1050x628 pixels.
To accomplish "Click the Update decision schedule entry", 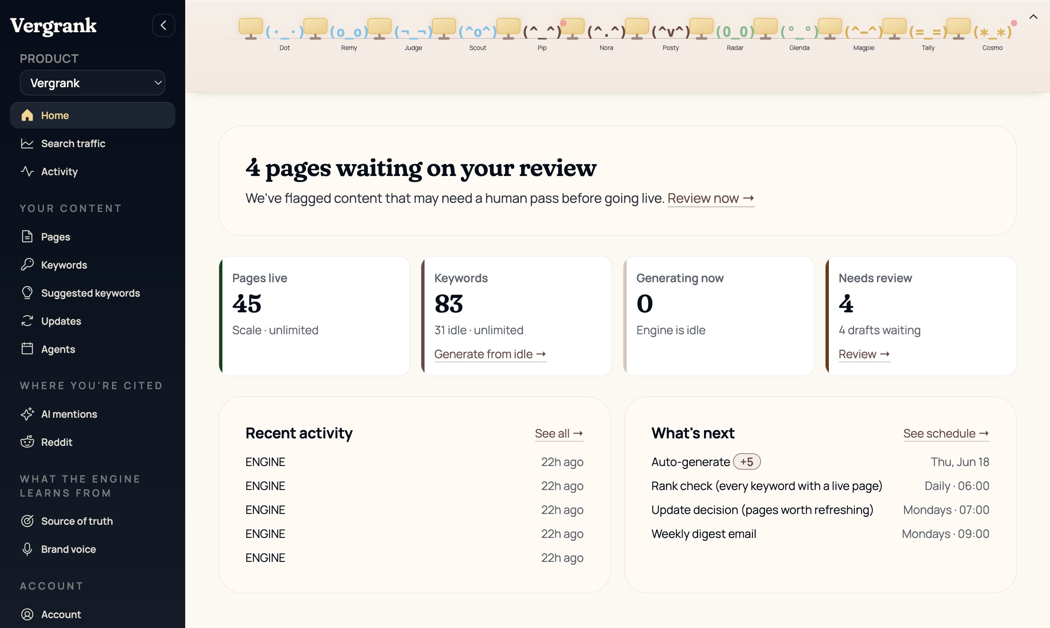I will tap(820, 510).
